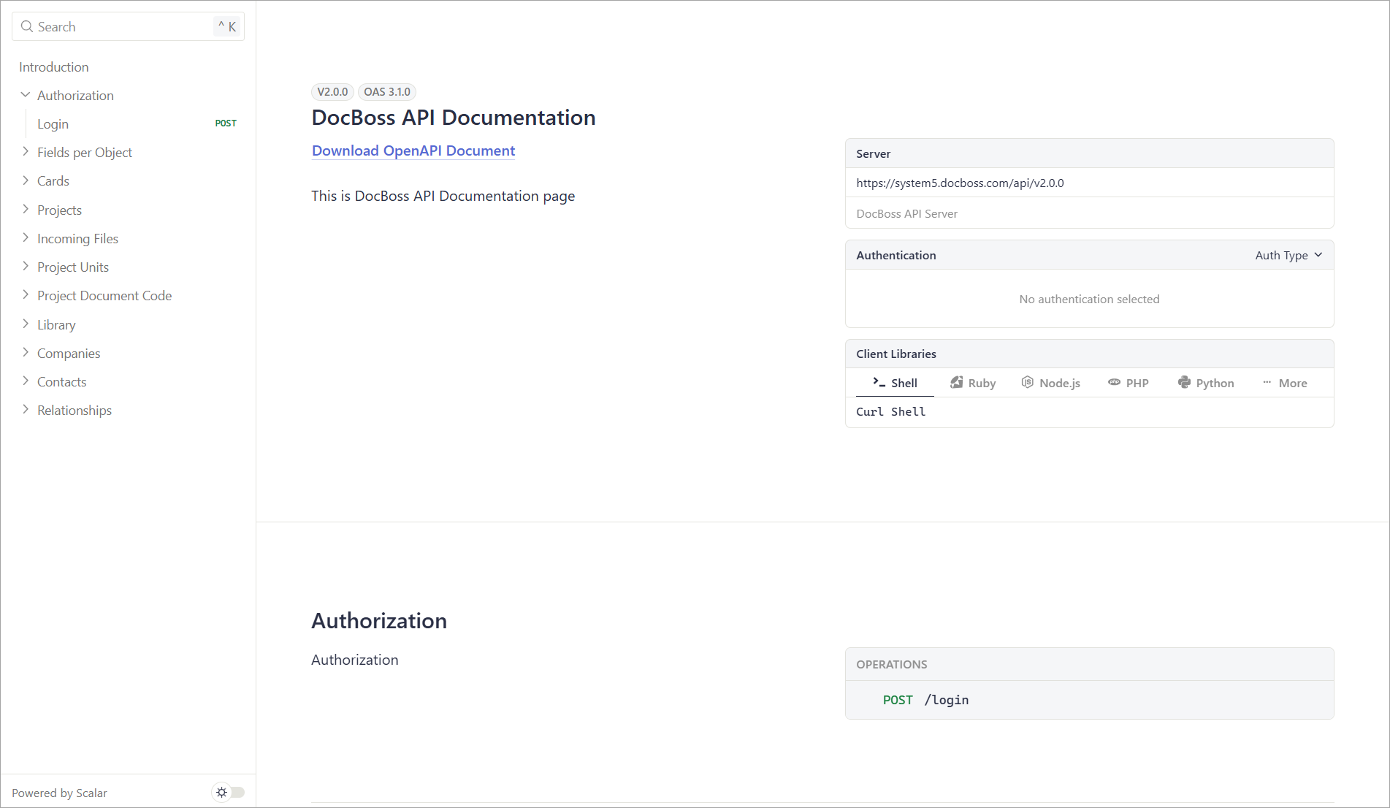1390x808 pixels.
Task: Select the PHP client library tab
Action: coord(1129,383)
